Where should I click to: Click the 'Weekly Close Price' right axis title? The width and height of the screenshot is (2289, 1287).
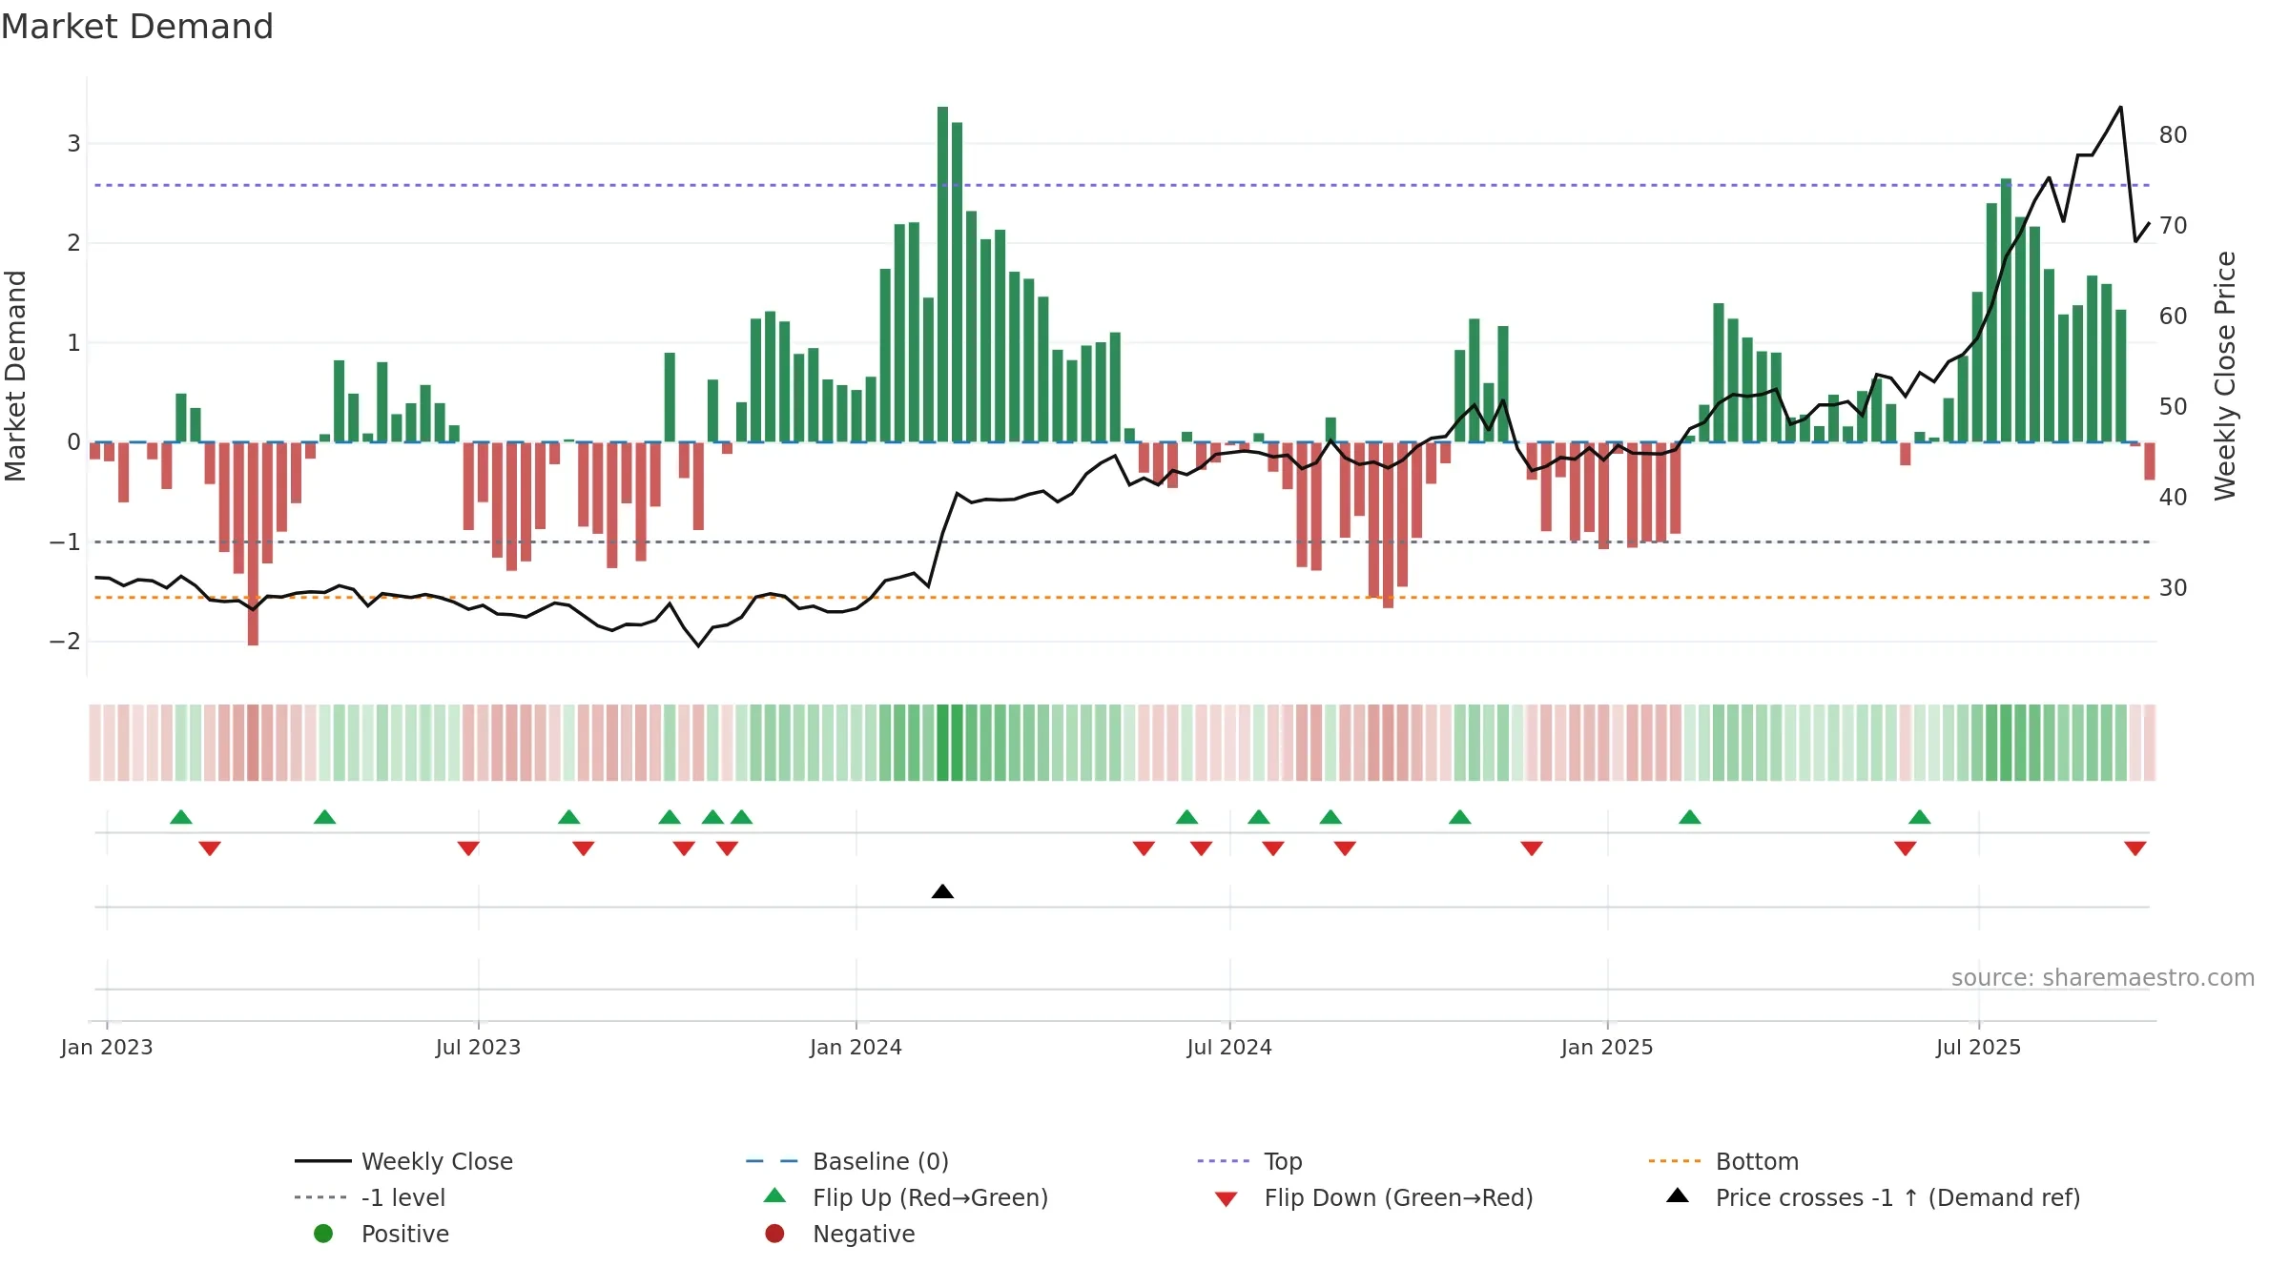(2225, 376)
